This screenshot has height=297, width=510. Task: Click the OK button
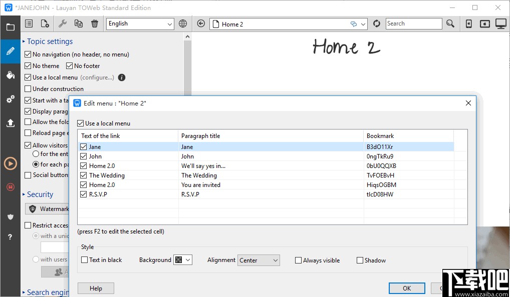406,288
